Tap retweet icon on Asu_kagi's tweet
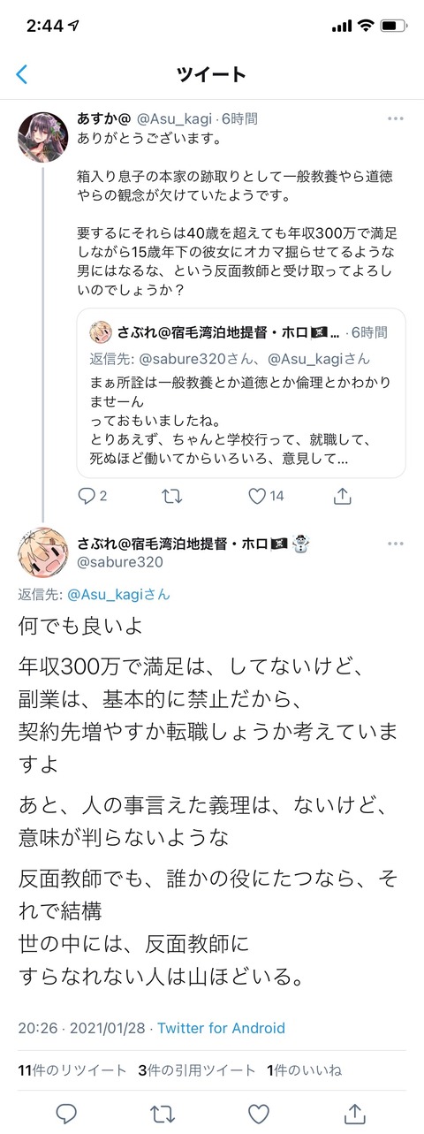Screen dimensions: 424x1134 pyautogui.click(x=172, y=496)
